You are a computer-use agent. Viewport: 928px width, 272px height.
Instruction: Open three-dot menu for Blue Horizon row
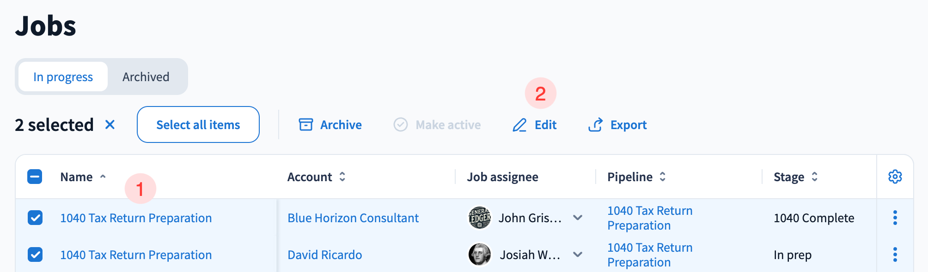point(895,218)
